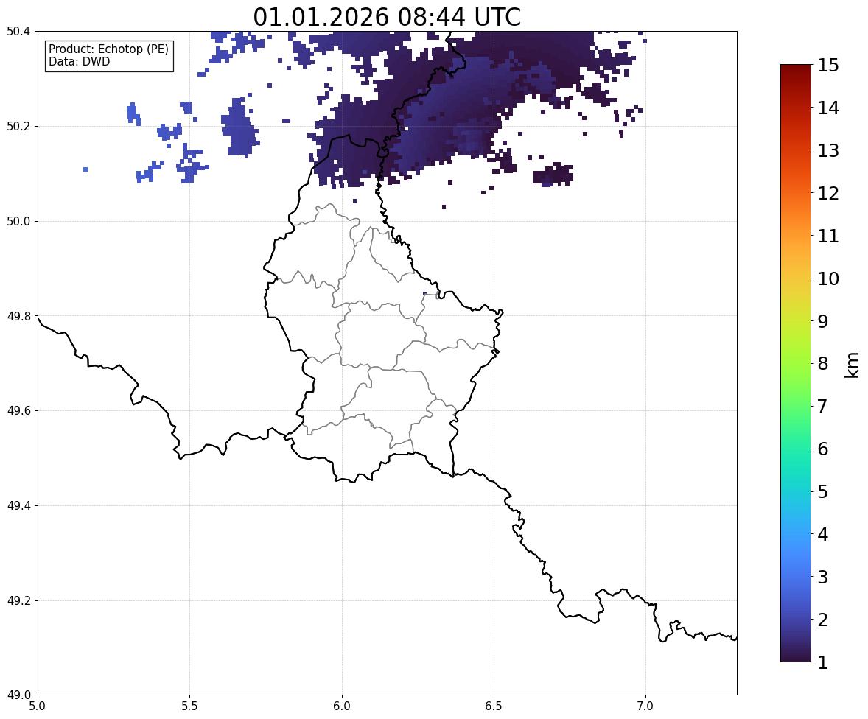Image resolution: width=868 pixels, height=719 pixels.
Task: Click latitude axis label 49.8
Action: [18, 316]
